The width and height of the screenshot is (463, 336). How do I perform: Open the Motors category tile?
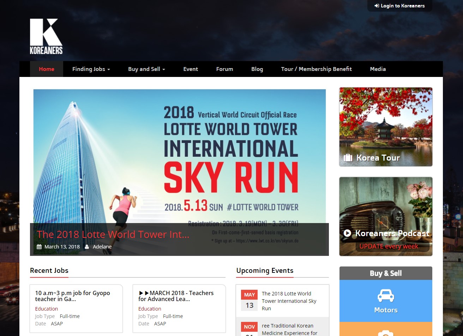[386, 301]
